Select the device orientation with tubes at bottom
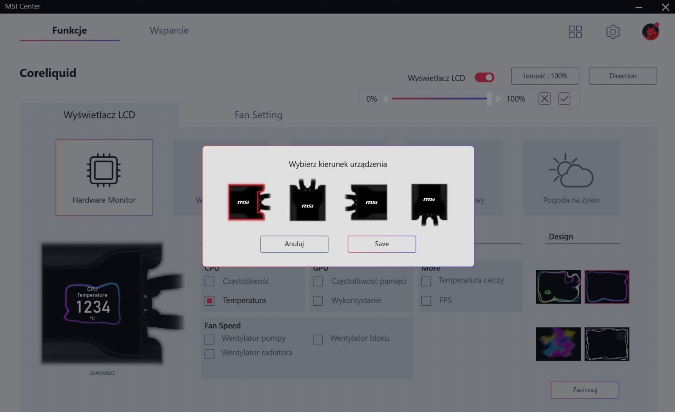675x412 pixels. (429, 205)
